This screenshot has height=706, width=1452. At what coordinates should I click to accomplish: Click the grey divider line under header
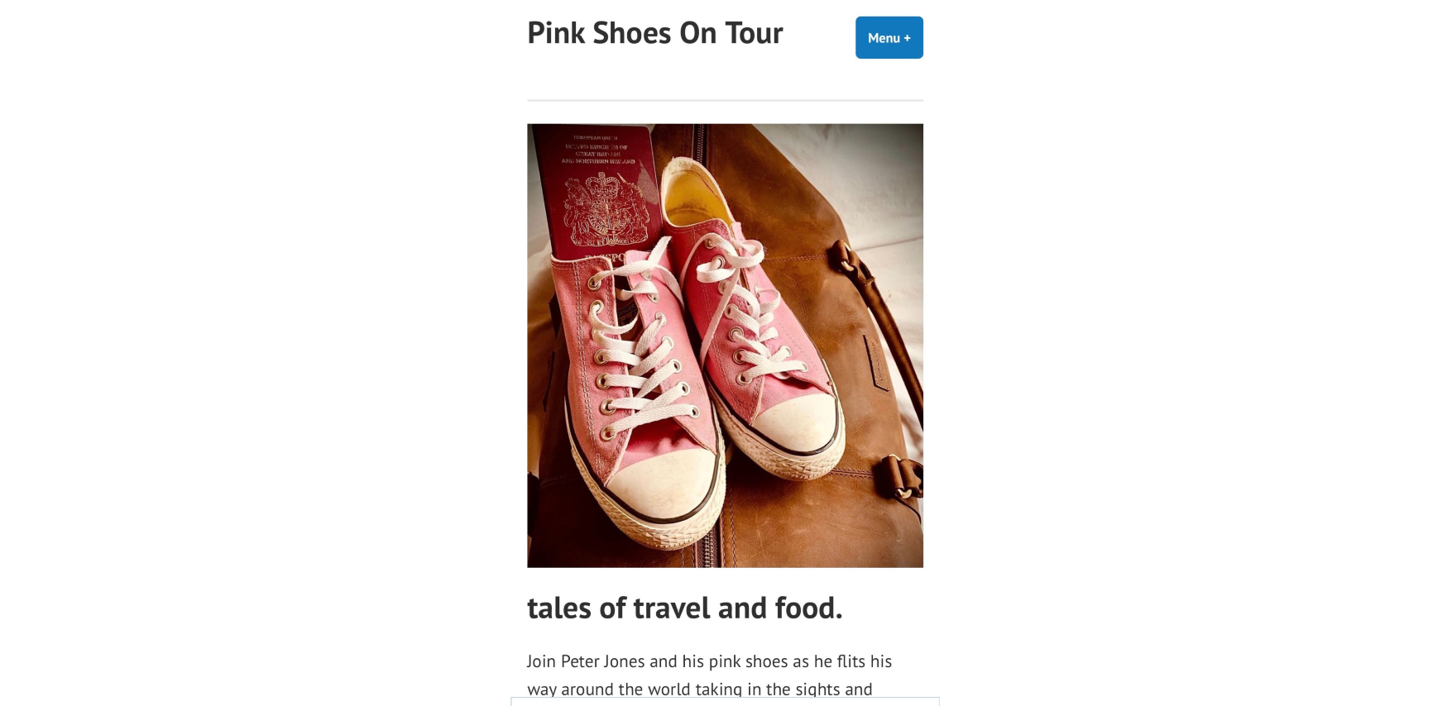(725, 100)
